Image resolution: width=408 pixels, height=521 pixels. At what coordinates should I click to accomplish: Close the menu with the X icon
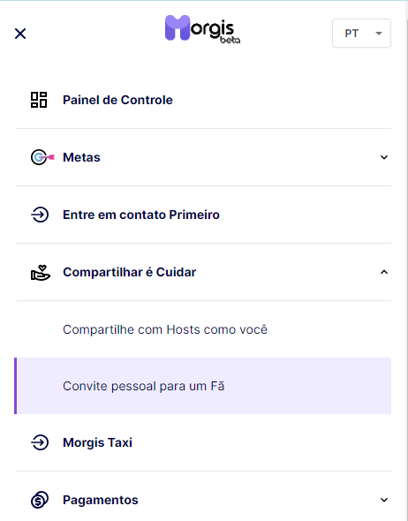click(x=20, y=34)
